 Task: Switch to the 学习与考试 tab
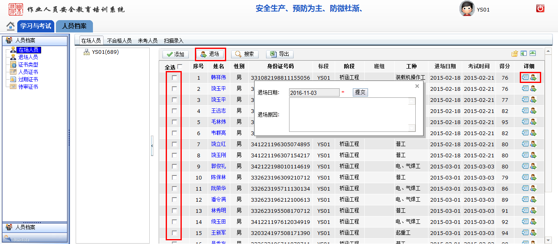pos(36,26)
